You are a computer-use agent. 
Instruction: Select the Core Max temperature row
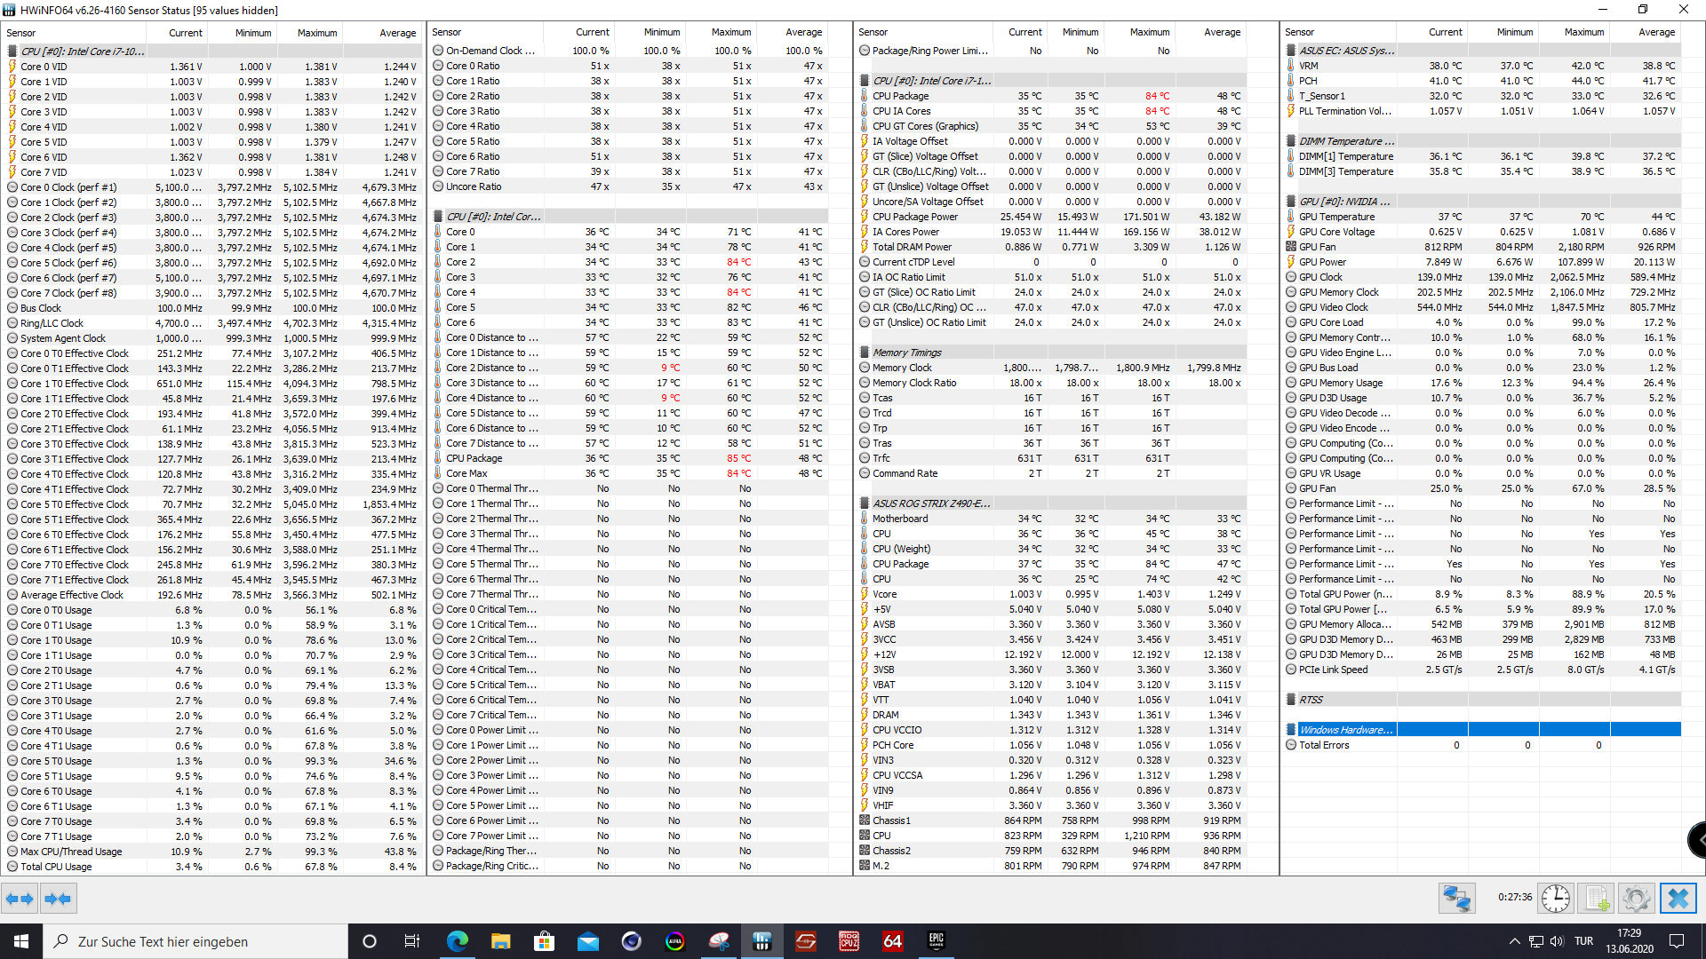[629, 473]
